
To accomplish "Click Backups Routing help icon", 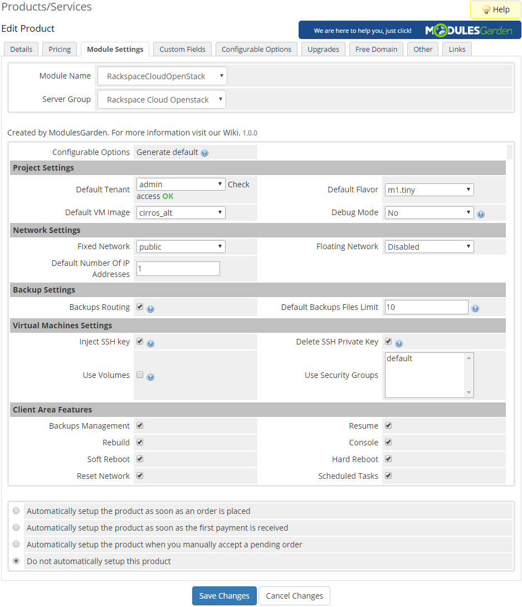I will 150,308.
